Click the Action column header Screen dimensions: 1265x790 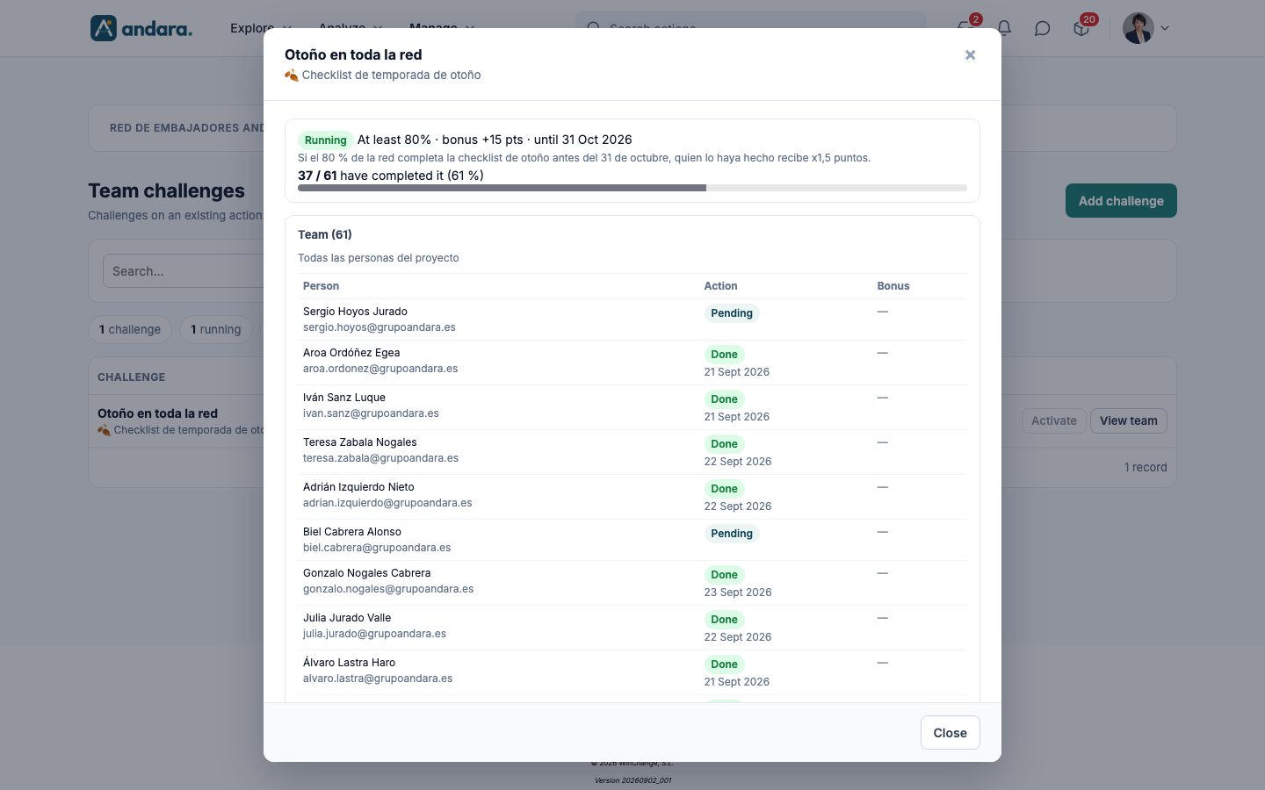(720, 286)
